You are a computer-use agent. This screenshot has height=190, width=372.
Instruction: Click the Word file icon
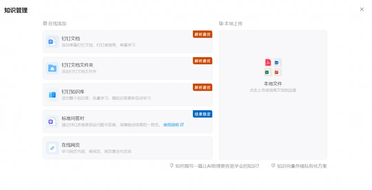tap(277, 63)
